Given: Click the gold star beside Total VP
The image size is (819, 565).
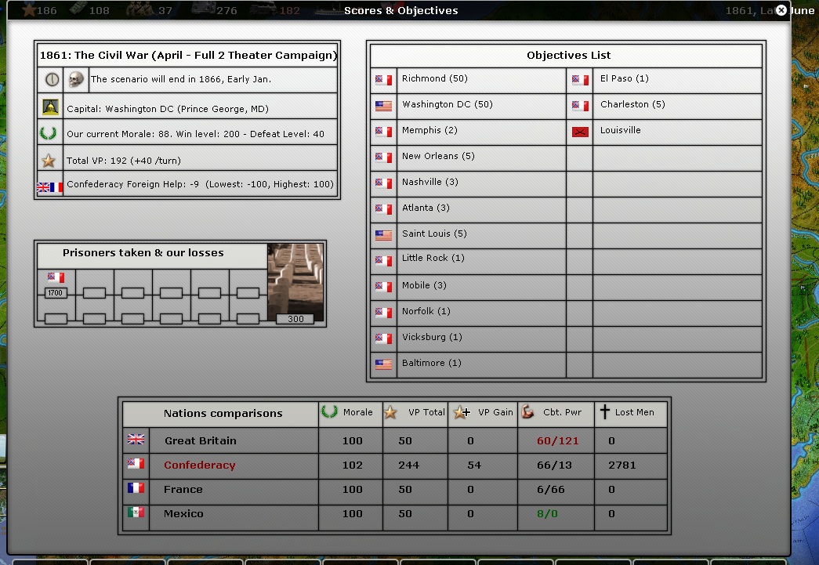Looking at the screenshot, I should [49, 161].
